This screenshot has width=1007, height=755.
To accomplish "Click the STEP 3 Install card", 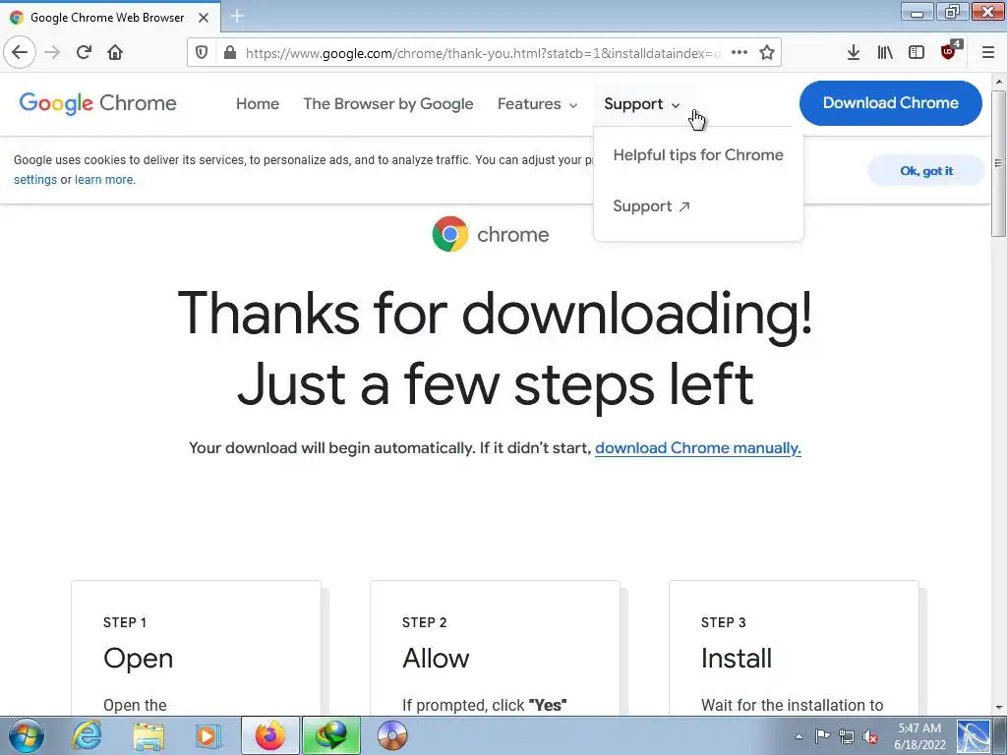I will (794, 649).
